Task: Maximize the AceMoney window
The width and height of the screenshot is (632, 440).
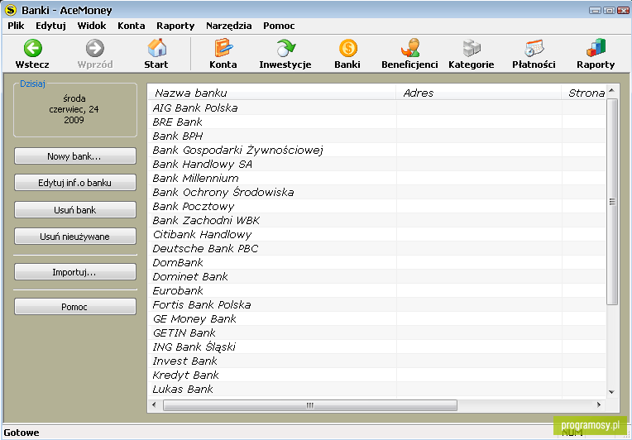Action: [610, 11]
